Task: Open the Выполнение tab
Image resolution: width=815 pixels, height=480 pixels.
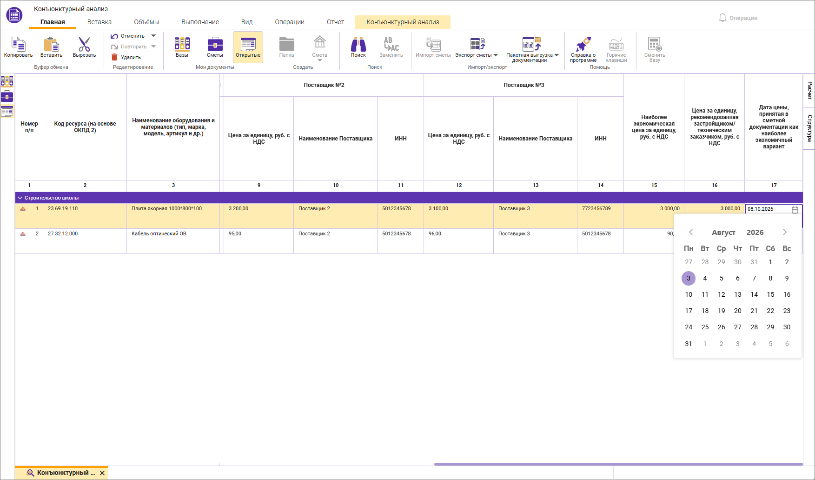Action: coord(200,22)
